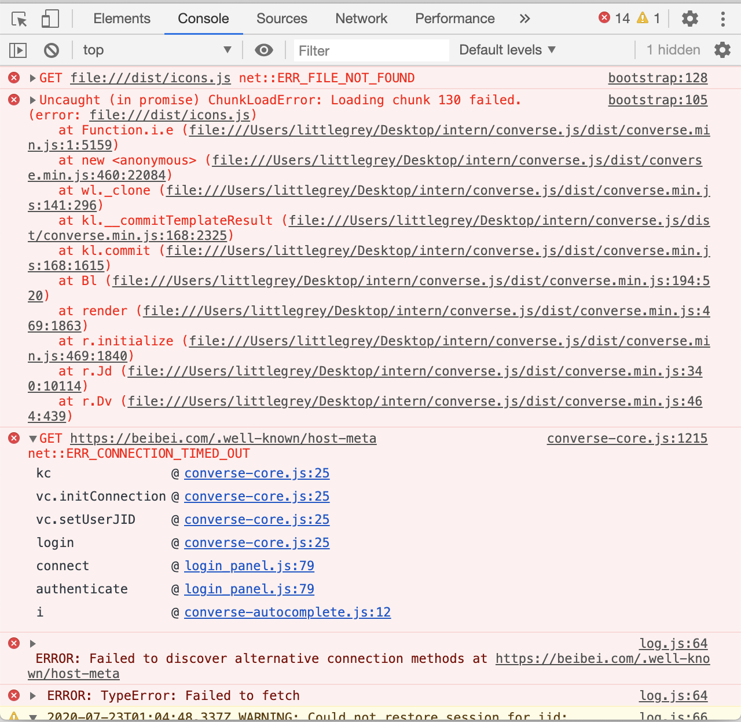Open converse-core.js:25 link for kc
741x722 pixels.
click(257, 473)
